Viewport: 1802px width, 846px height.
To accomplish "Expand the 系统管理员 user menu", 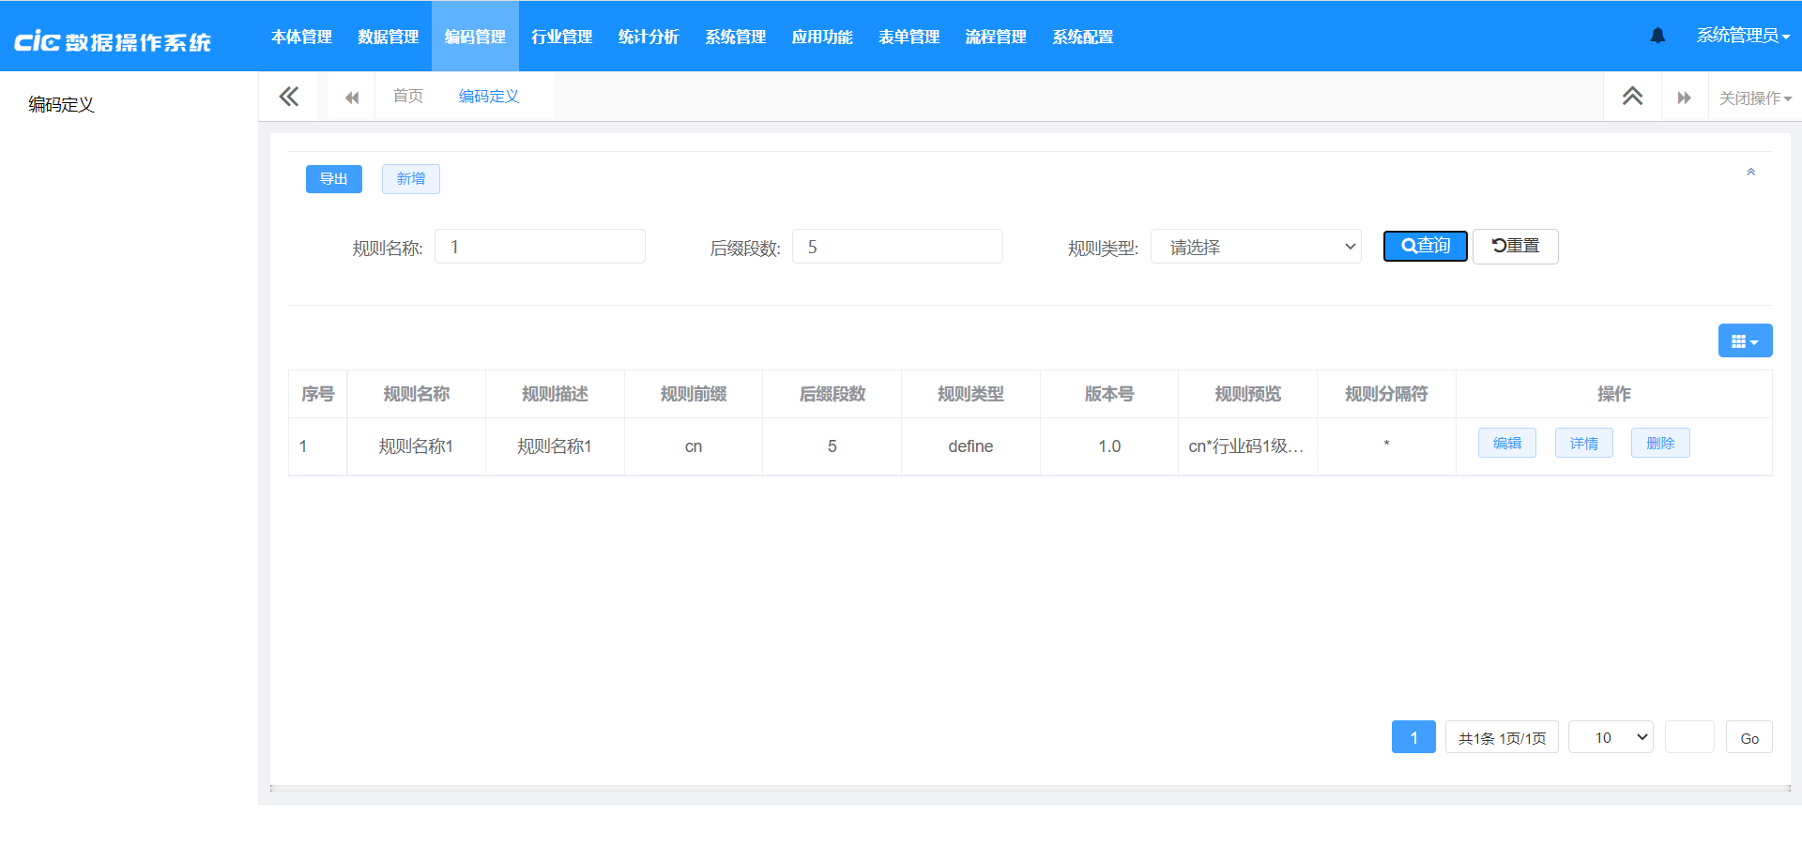I will point(1742,36).
